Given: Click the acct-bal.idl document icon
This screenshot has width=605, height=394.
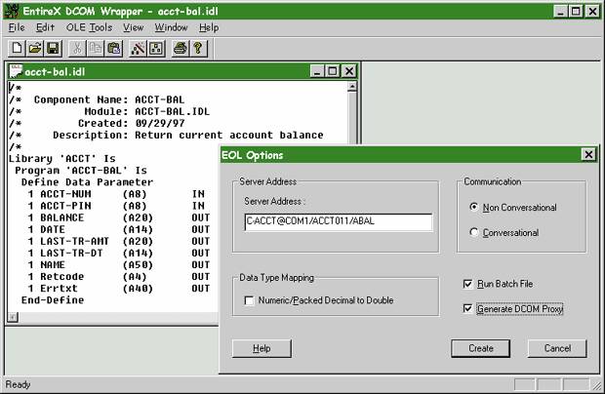Looking at the screenshot, I should 17,71.
